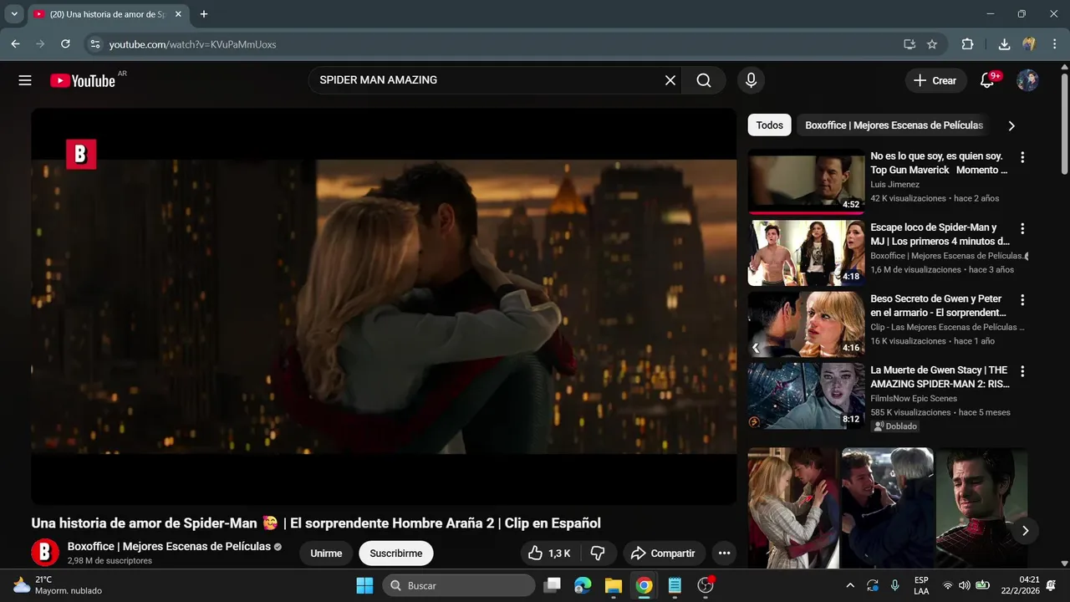Click Luis Jimenez channel name

point(894,185)
